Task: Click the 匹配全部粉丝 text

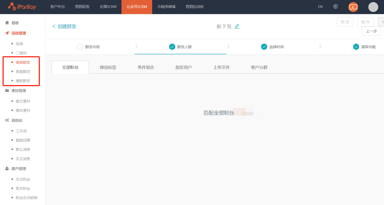Action: (219, 113)
